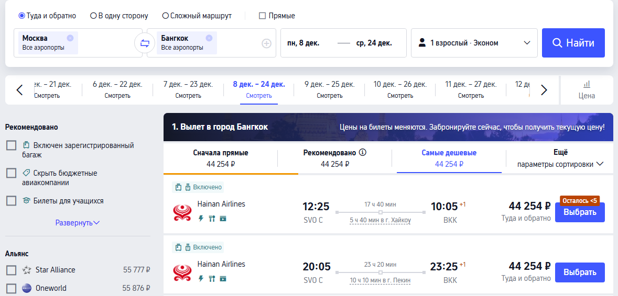Check Включен зарегистрированный багаж filter
This screenshot has width=618, height=296.
12,145
